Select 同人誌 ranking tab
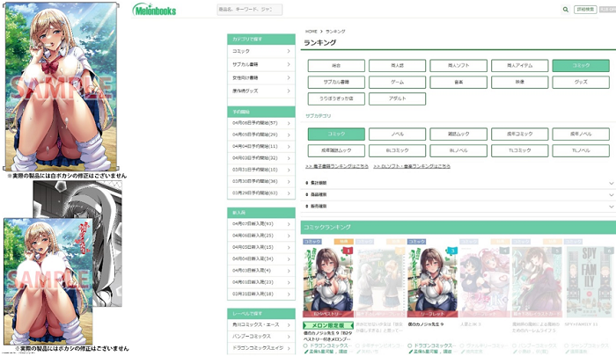 [397, 66]
